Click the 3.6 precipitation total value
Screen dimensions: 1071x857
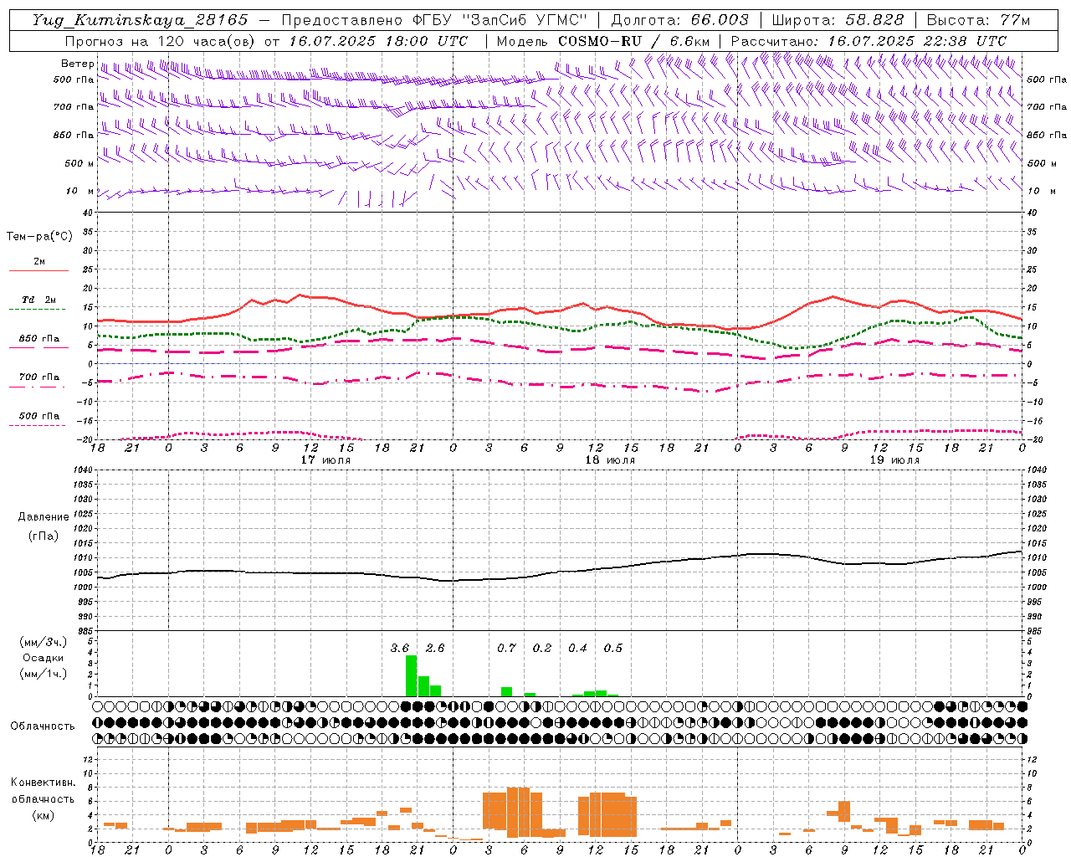click(400, 648)
